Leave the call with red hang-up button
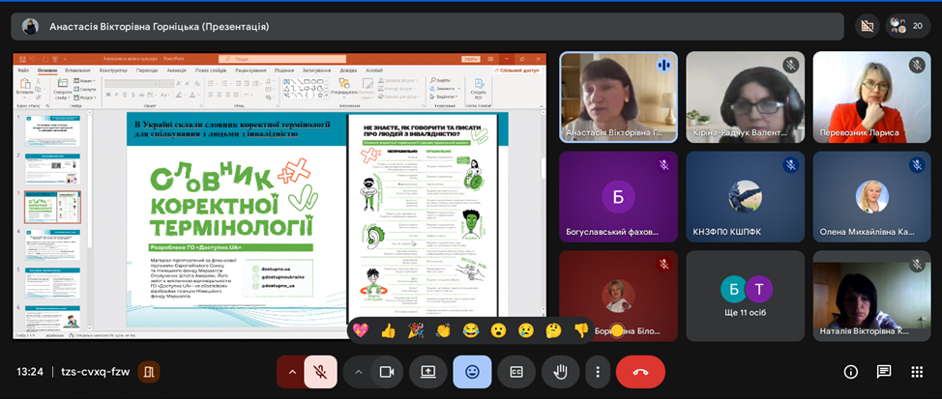Screen dimensions: 942x399 coord(640,372)
